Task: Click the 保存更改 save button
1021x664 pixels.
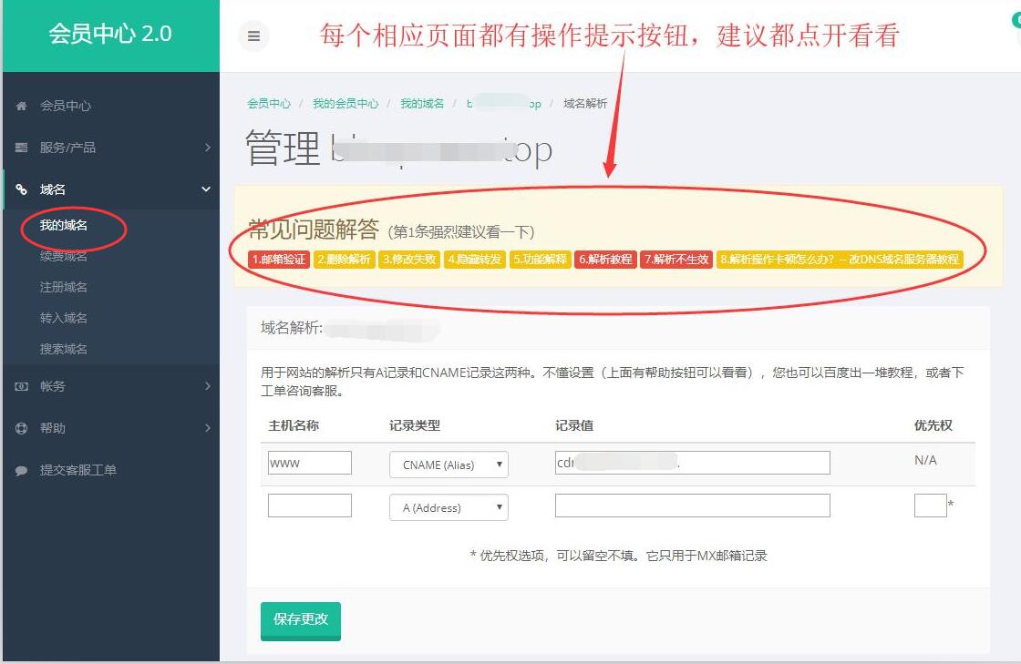Action: click(300, 620)
